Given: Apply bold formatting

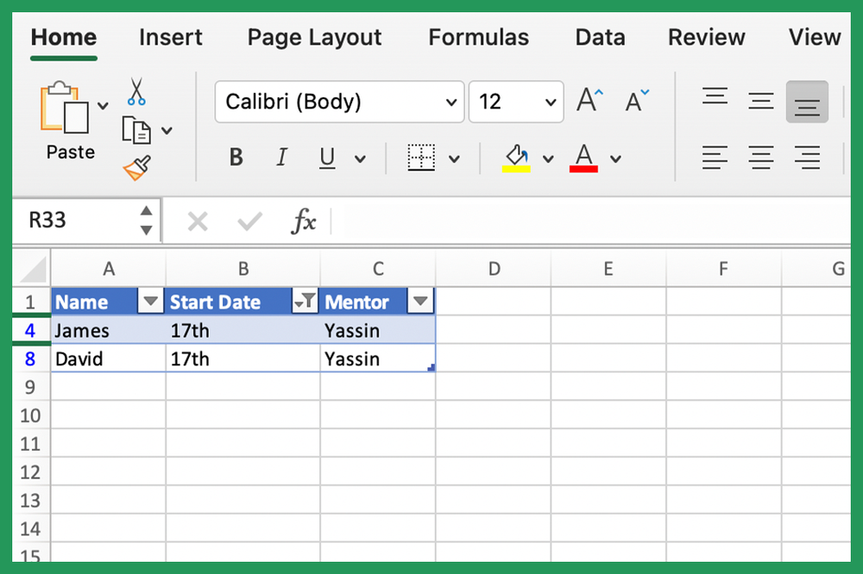Looking at the screenshot, I should pyautogui.click(x=236, y=157).
